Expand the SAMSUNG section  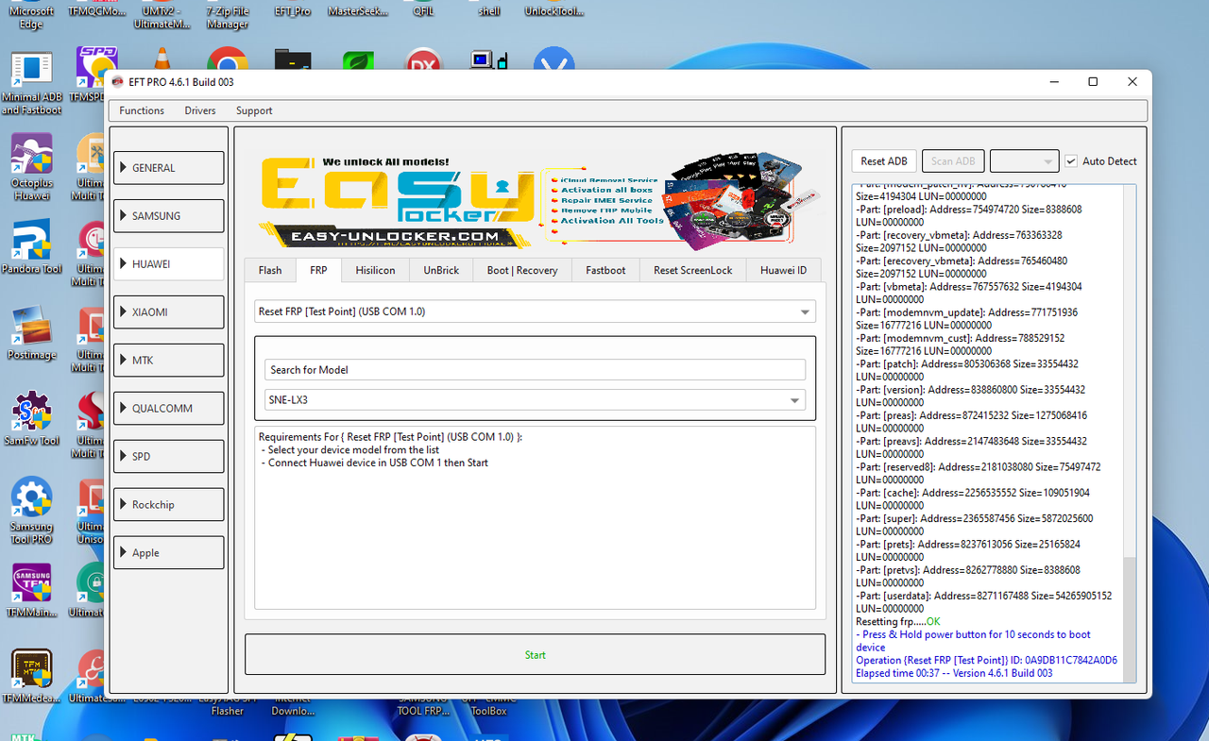pyautogui.click(x=168, y=216)
